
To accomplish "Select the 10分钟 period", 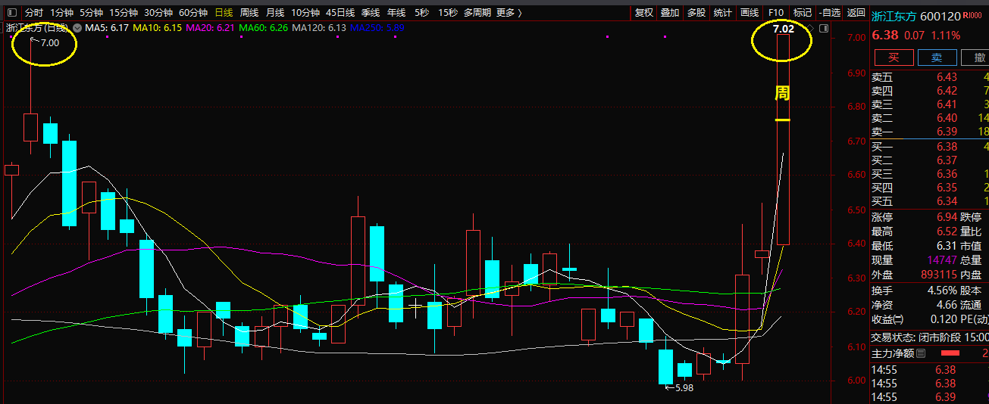I will [305, 13].
